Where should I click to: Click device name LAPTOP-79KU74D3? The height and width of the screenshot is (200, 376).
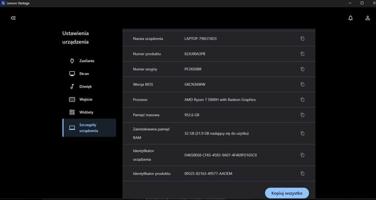pyautogui.click(x=200, y=39)
